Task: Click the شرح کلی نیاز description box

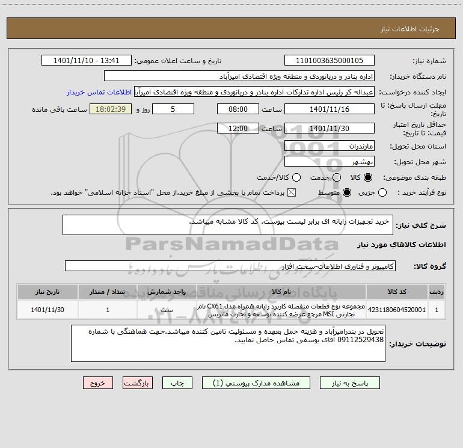Action: point(228,225)
